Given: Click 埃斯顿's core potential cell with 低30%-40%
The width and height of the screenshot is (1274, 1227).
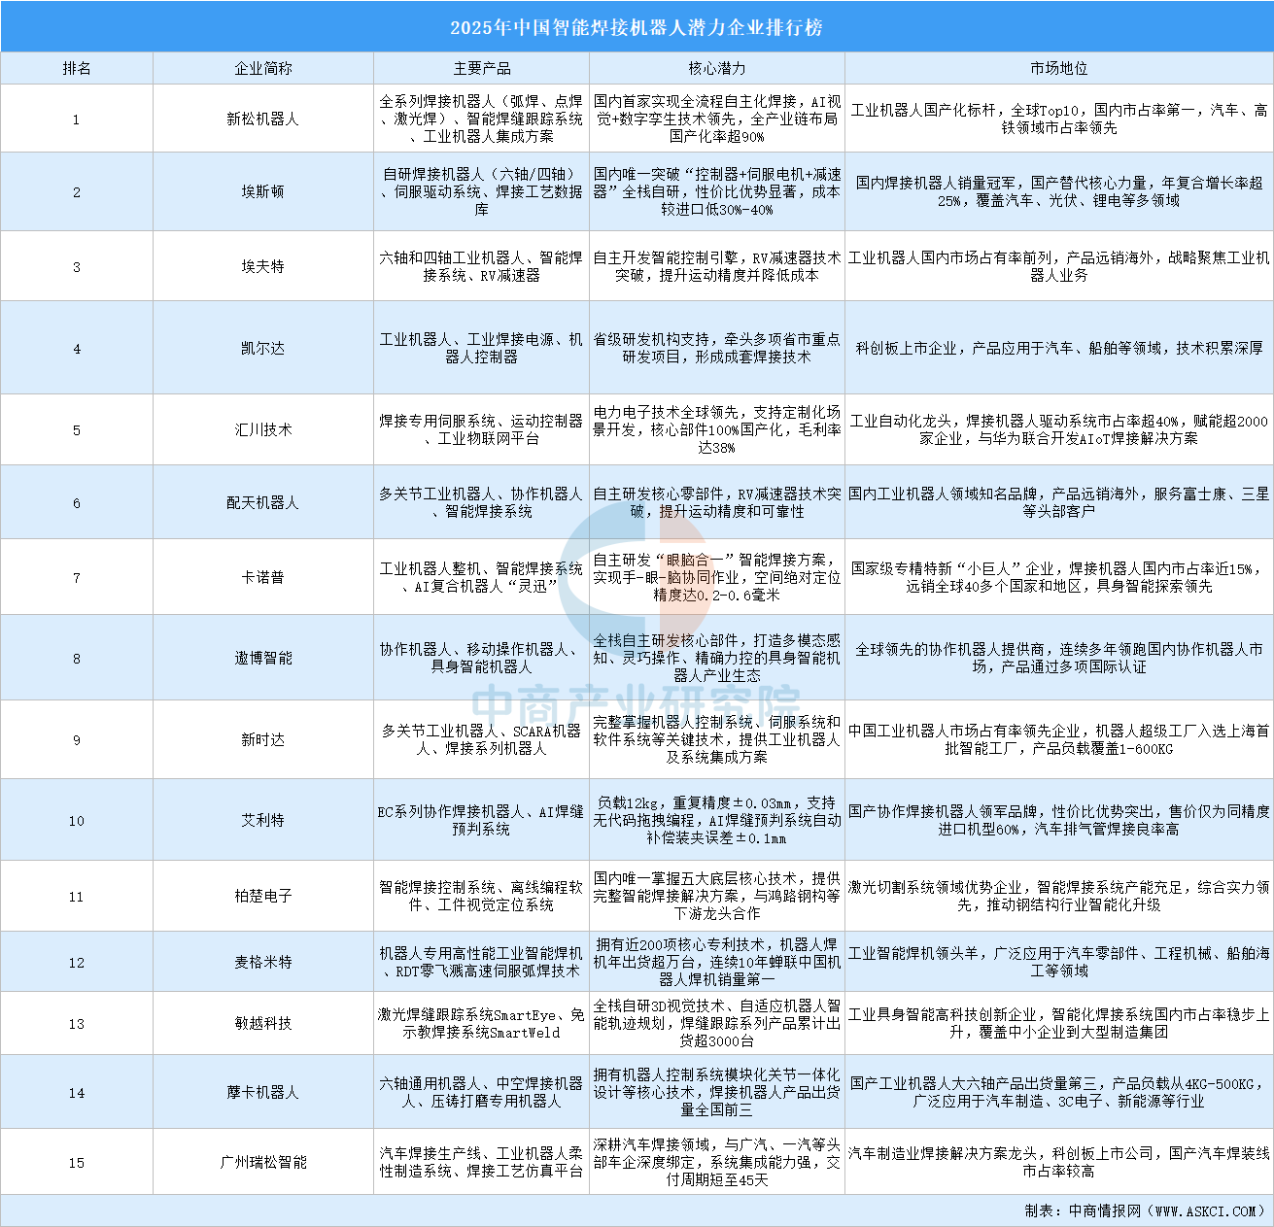Looking at the screenshot, I should tap(717, 191).
